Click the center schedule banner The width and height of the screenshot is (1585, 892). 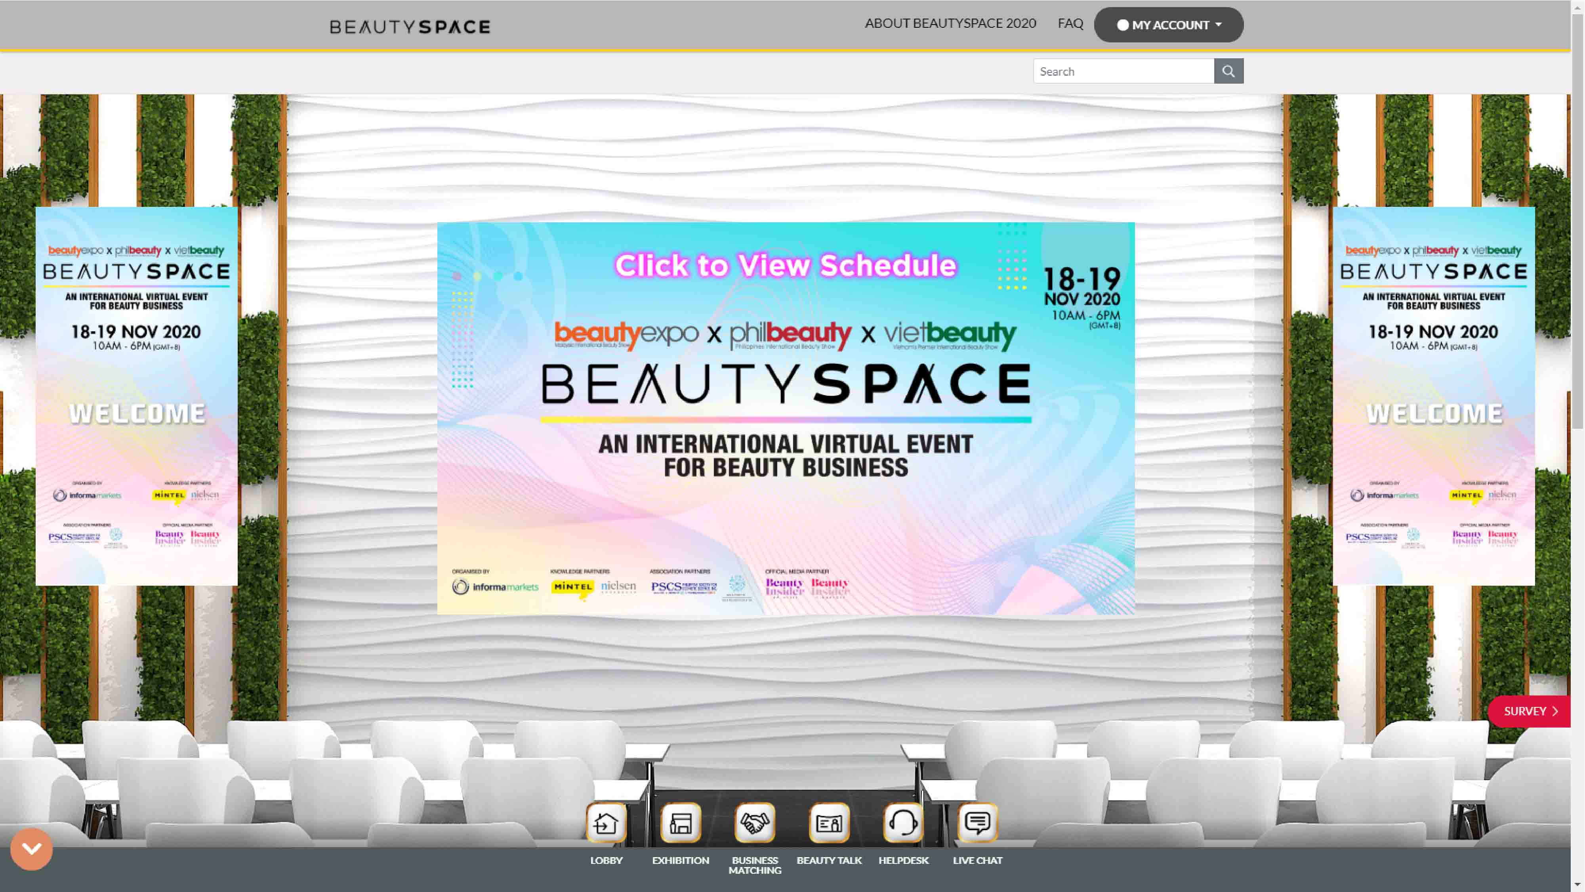[x=786, y=418]
